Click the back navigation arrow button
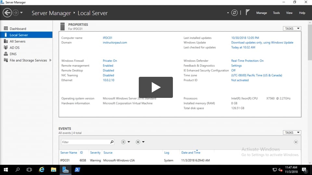This screenshot has height=175, width=312. pos(7,13)
